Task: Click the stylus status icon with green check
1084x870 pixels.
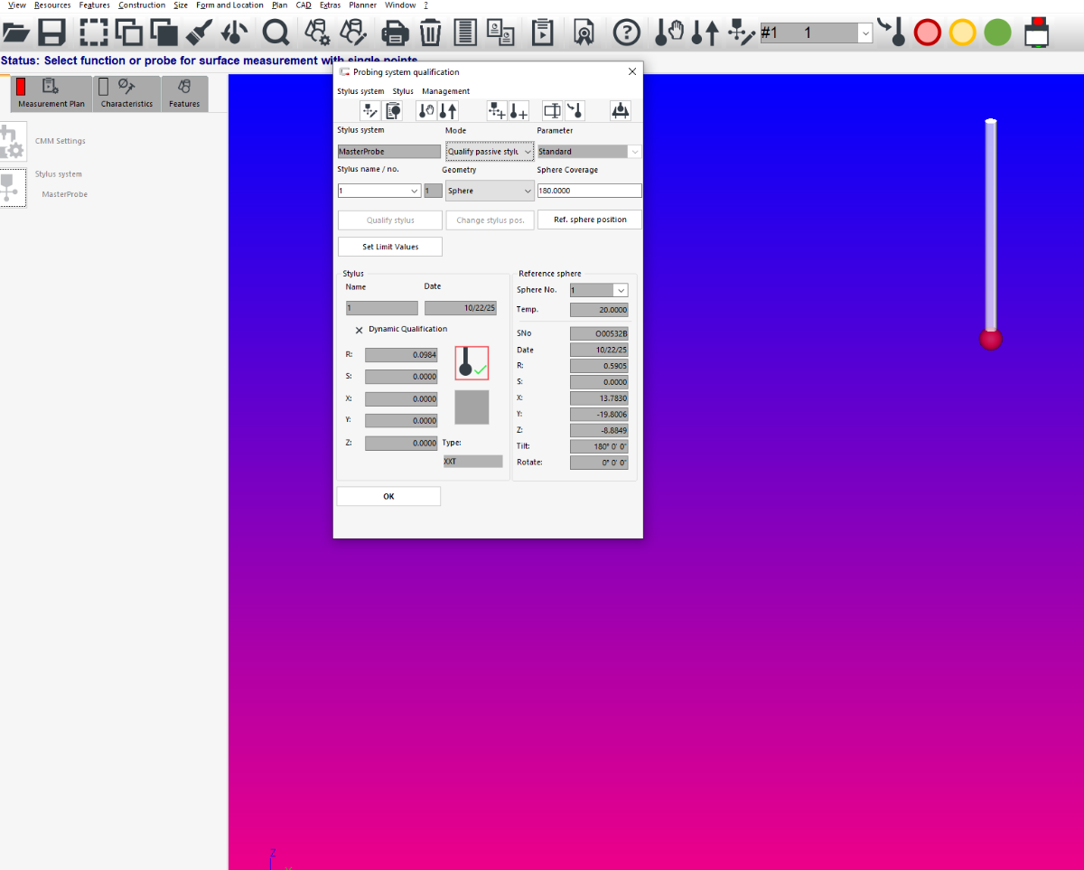Action: tap(472, 363)
